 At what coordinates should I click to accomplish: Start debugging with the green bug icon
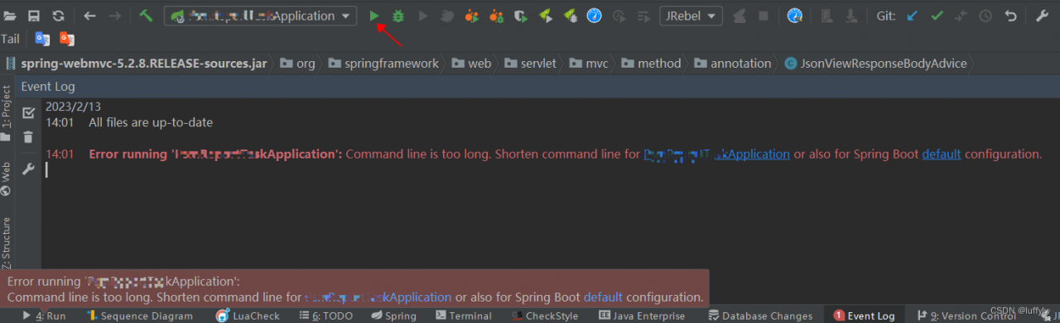[398, 15]
